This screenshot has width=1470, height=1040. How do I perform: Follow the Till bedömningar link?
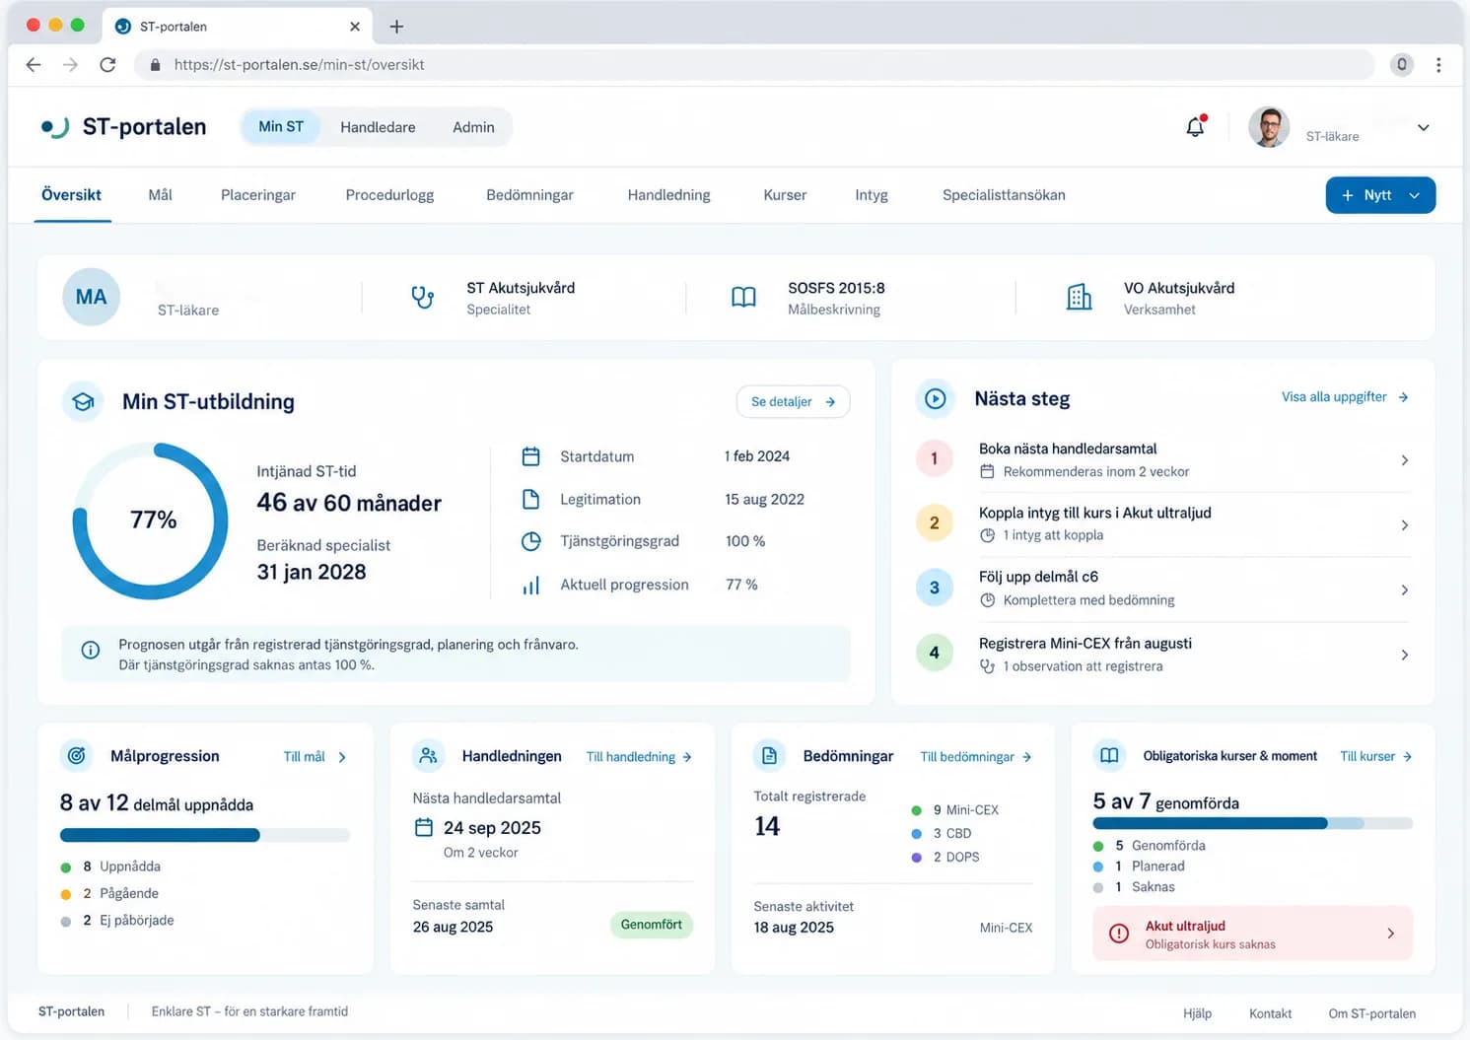pyautogui.click(x=976, y=757)
